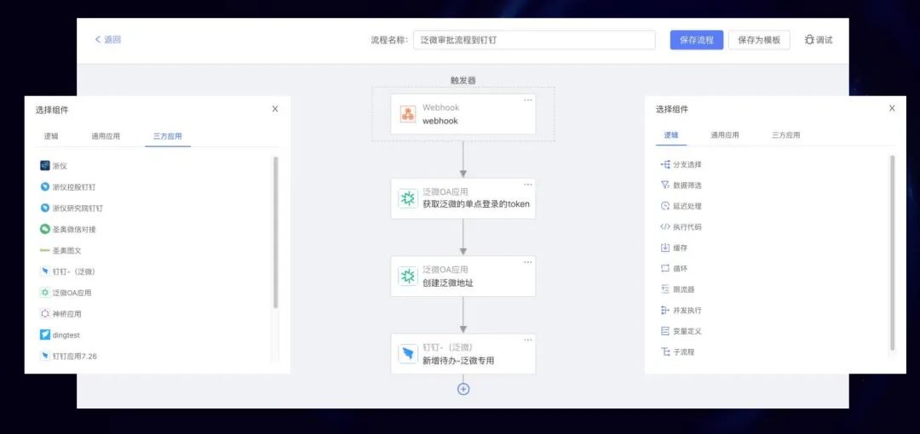Viewport: 920px width, 434px height.
Task: Select the 获取泛微的单点登录的token node text
Action: 476,204
